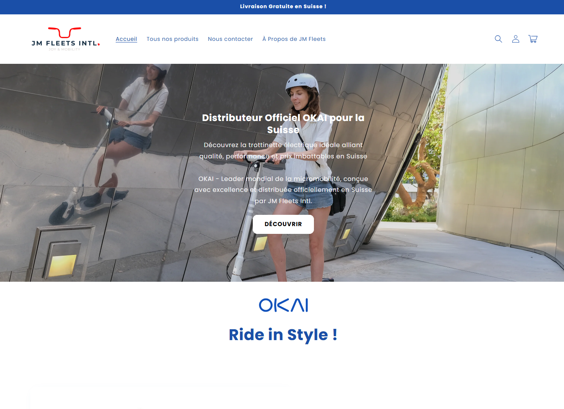Click the Distributeur Officiel OKAI hero heading
This screenshot has height=409, width=564.
click(x=283, y=123)
